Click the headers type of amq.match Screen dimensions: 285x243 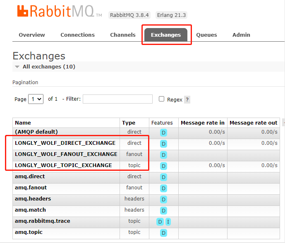134,210
